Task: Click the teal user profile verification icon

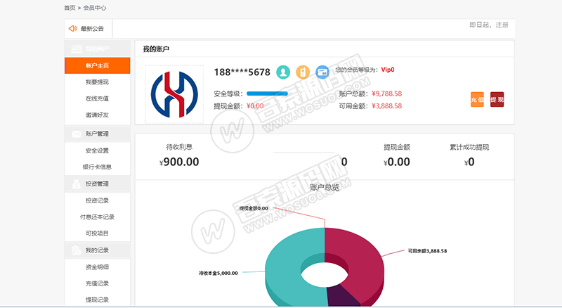Action: click(283, 72)
